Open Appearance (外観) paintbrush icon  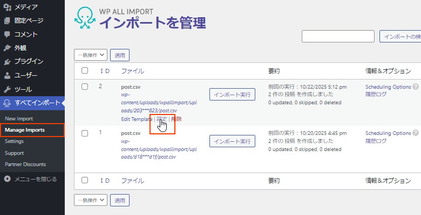click(x=7, y=48)
